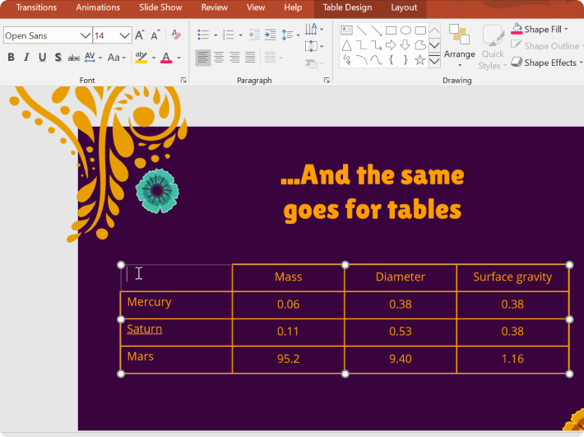Select the star shape in gallery
This screenshot has width=584, height=437.
pyautogui.click(x=419, y=59)
